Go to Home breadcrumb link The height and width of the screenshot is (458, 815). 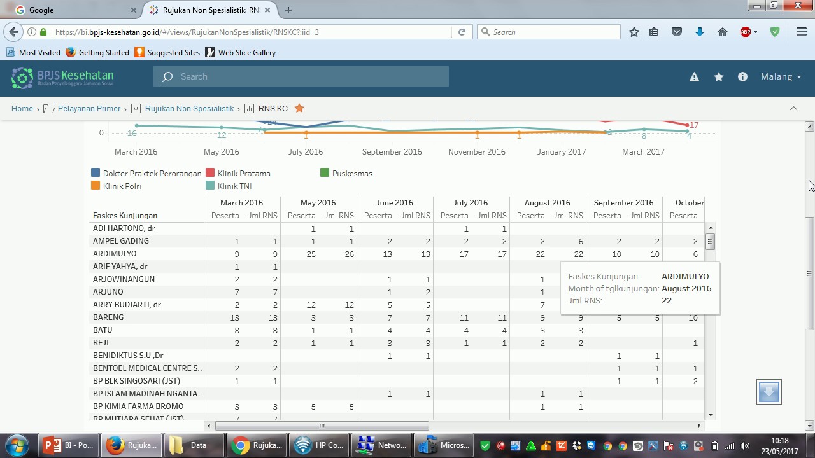(x=22, y=109)
